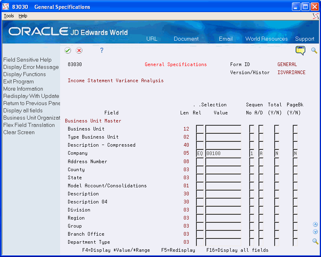The width and height of the screenshot is (321, 257).
Task: Click the Division Value field
Action: coord(223,210)
